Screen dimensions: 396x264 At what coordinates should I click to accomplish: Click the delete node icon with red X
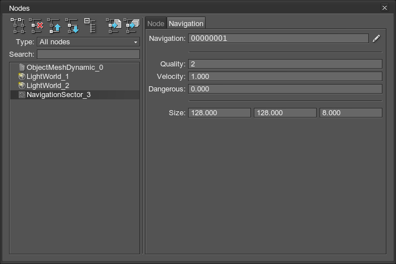(x=37, y=25)
